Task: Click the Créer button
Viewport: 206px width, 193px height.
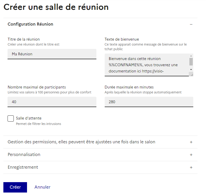Action: point(15,187)
